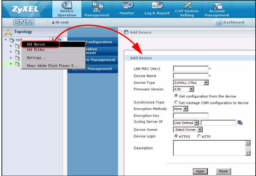Screen dimensions: 256x176
Task: Click the Dashboard button
Action: tap(230, 22)
